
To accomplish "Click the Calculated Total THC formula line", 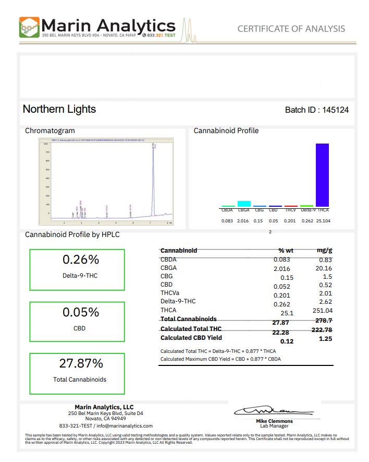I will coord(218,351).
